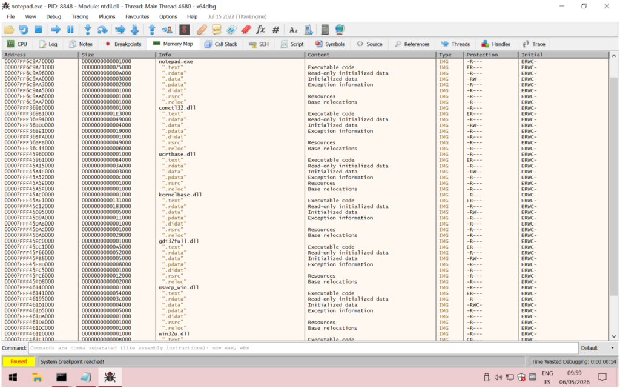Select the gdi32full.dll row

tap(306, 241)
